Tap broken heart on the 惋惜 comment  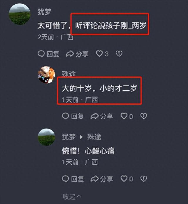point(144,179)
